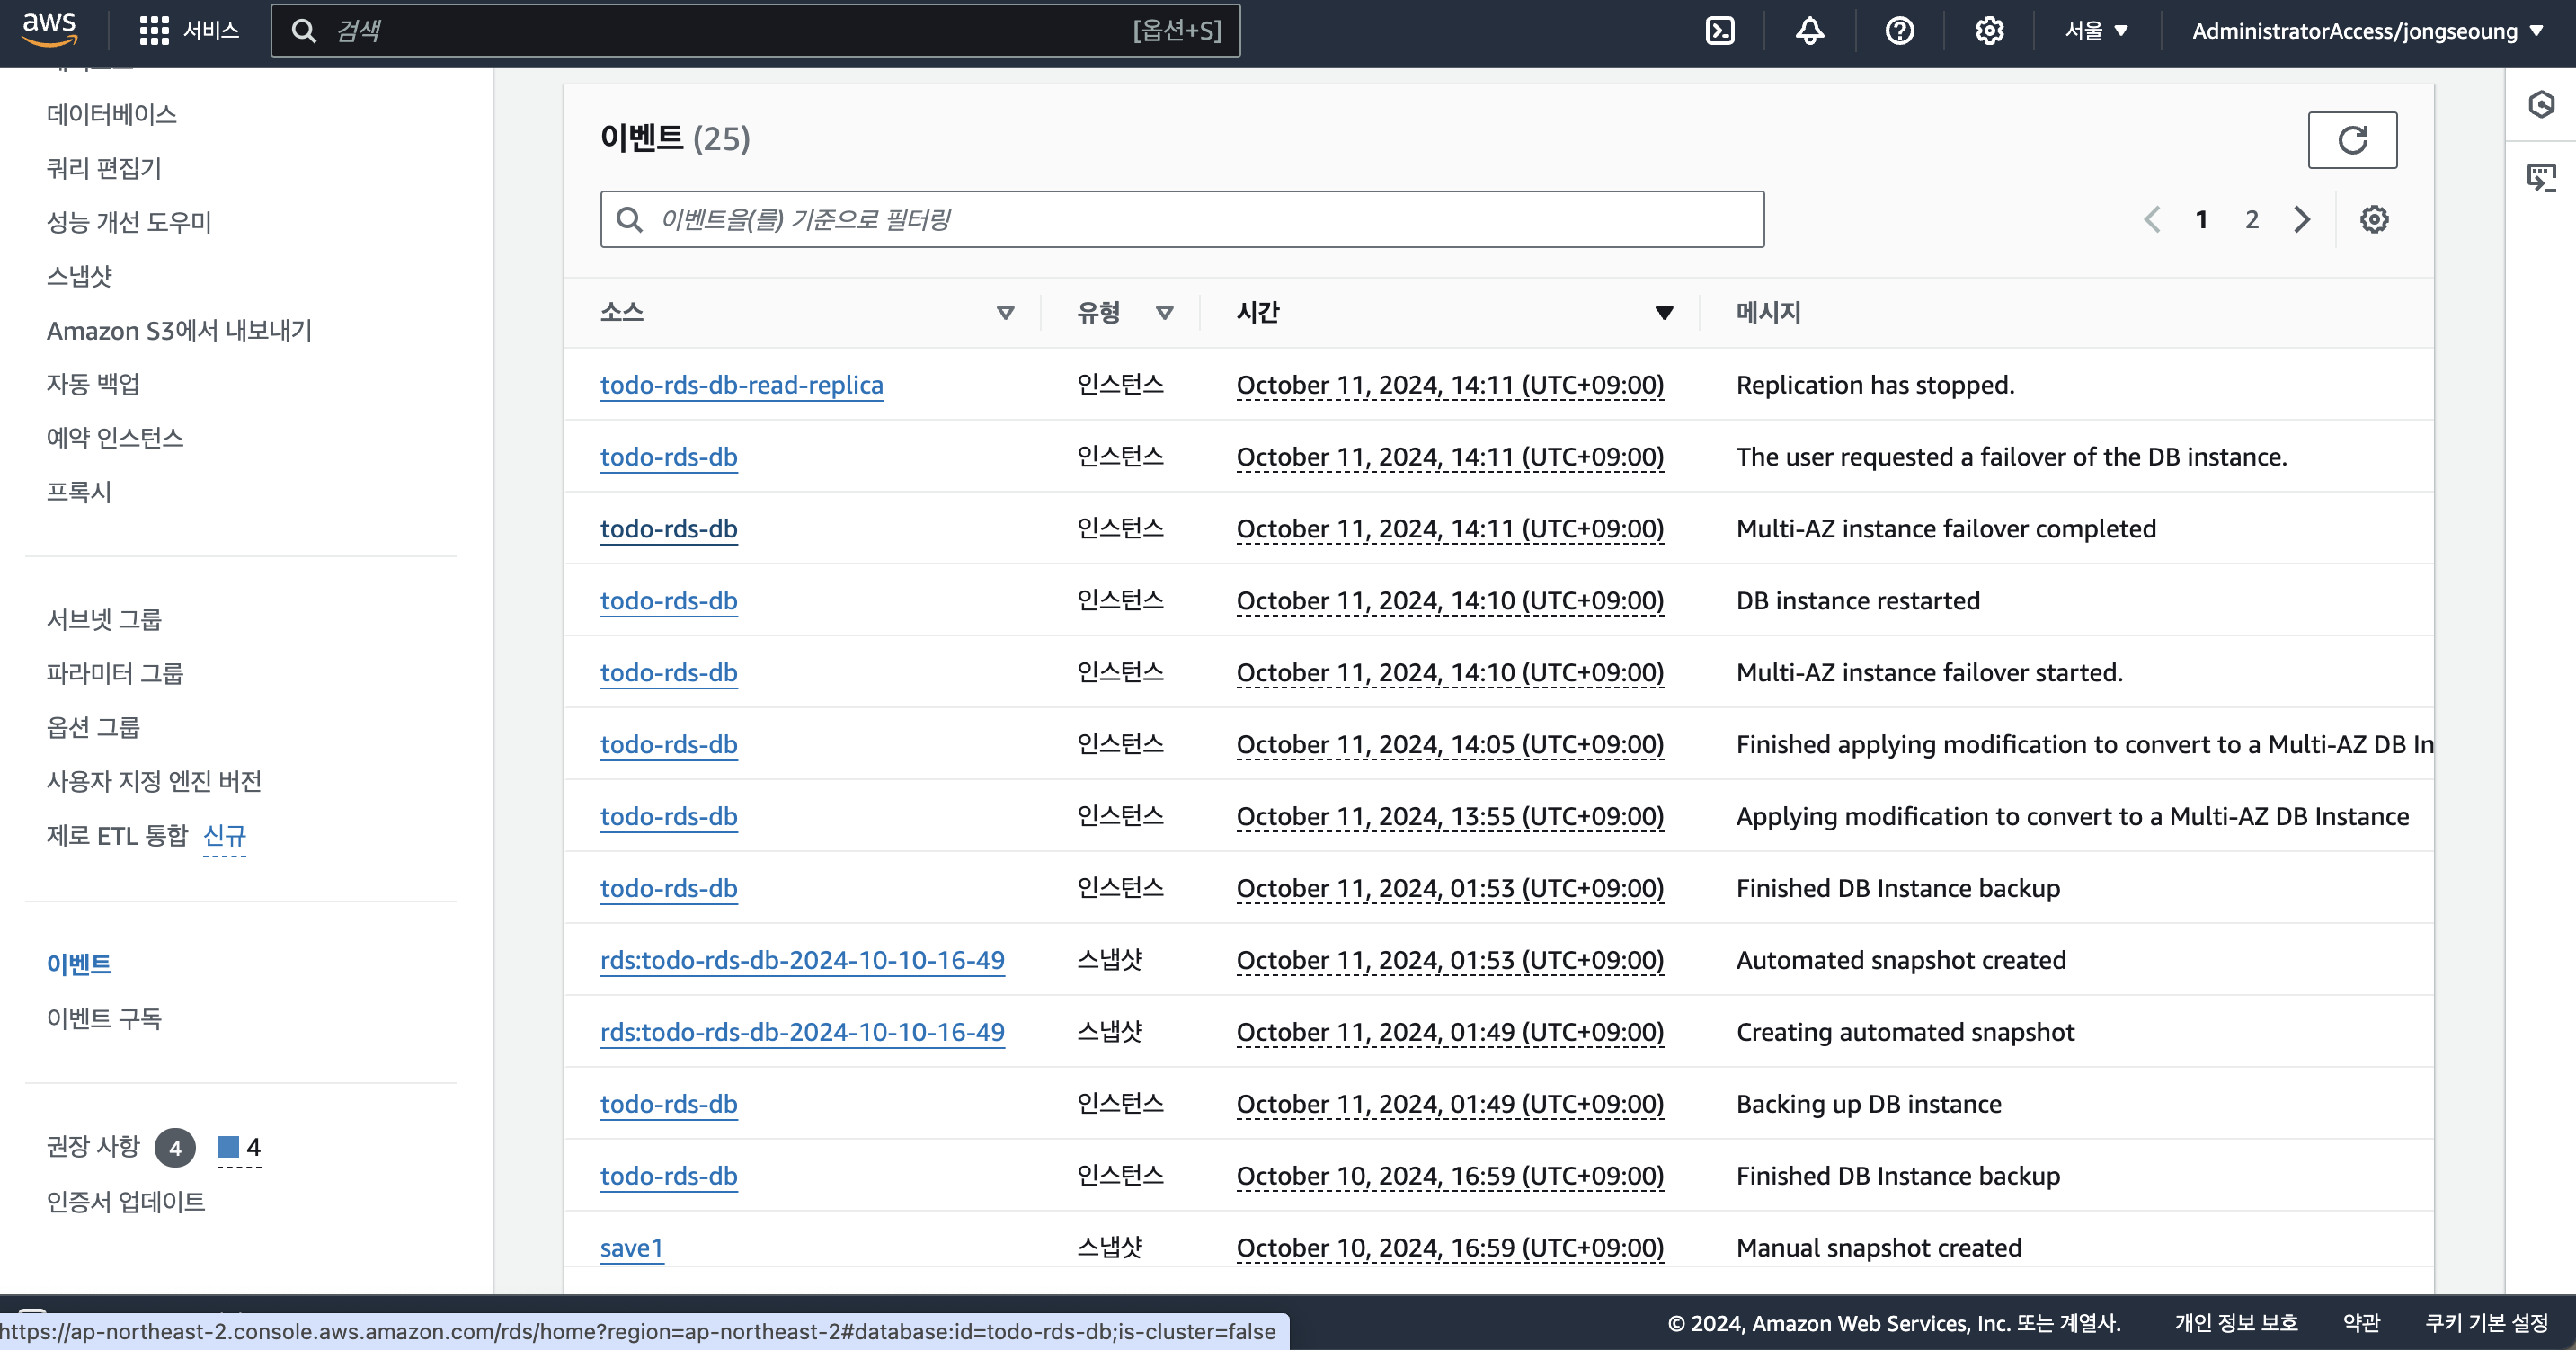Open the save1 snapshot link
2576x1350 pixels.
pyautogui.click(x=631, y=1247)
